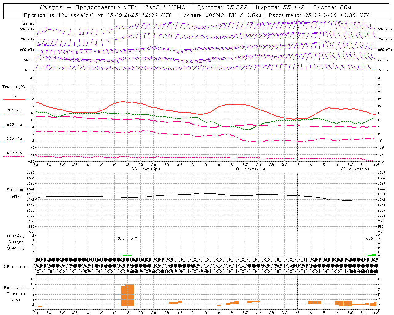Screen dimensions: 394x315
Task: Click the '0.2' precipitation amount value
Action: 121,238
